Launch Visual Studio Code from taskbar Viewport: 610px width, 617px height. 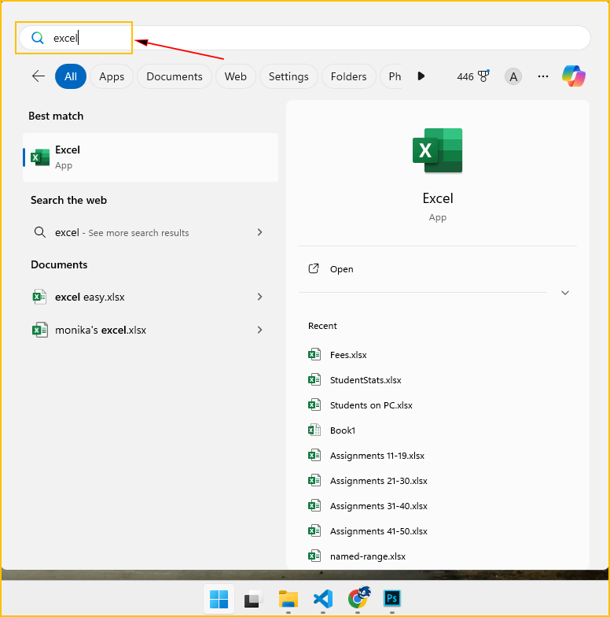point(323,599)
